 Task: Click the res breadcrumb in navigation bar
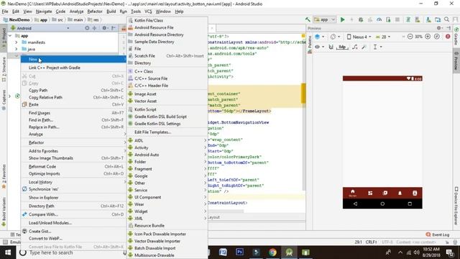point(93,19)
